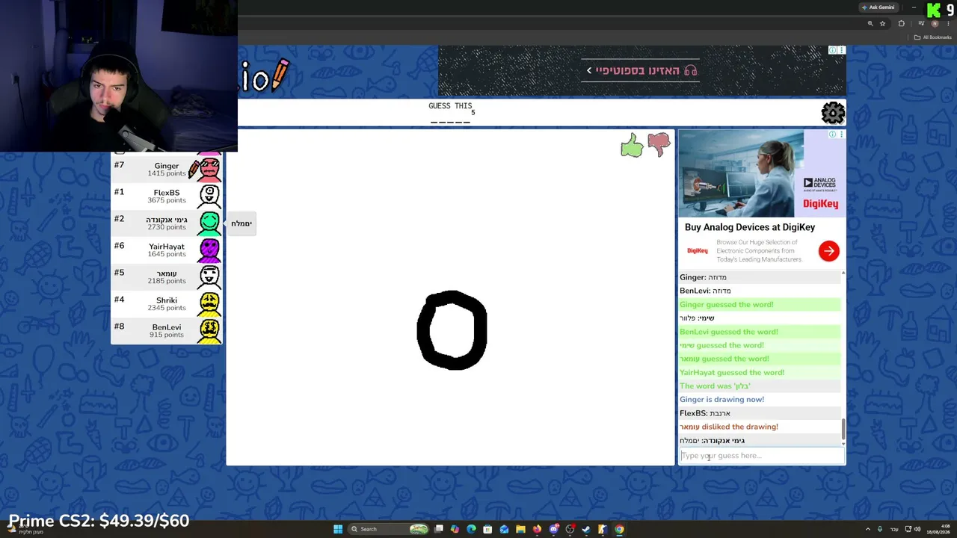
Task: Click the '2730 points' score
Action: point(167,227)
